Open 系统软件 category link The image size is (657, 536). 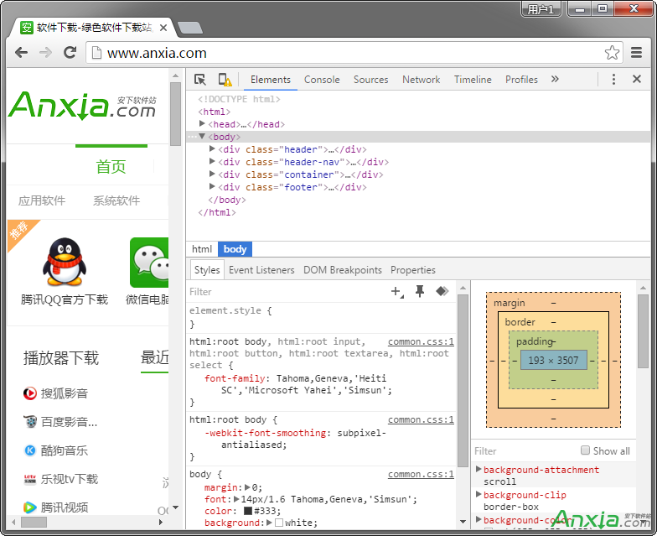116,200
